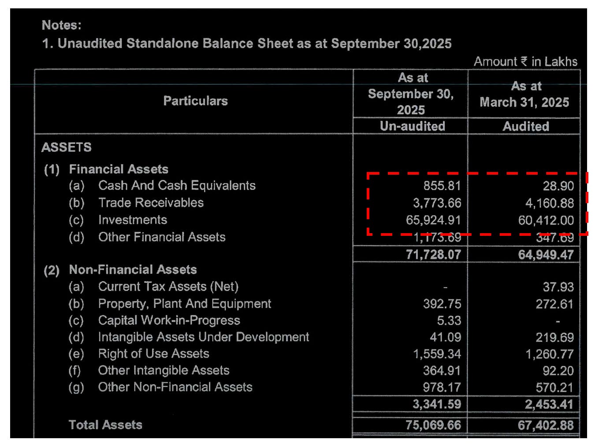Click the intangible under development value 41.09
This screenshot has width=595, height=447.
pyautogui.click(x=445, y=337)
